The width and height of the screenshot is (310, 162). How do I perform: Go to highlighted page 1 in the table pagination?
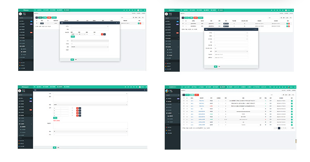[x=279, y=128]
